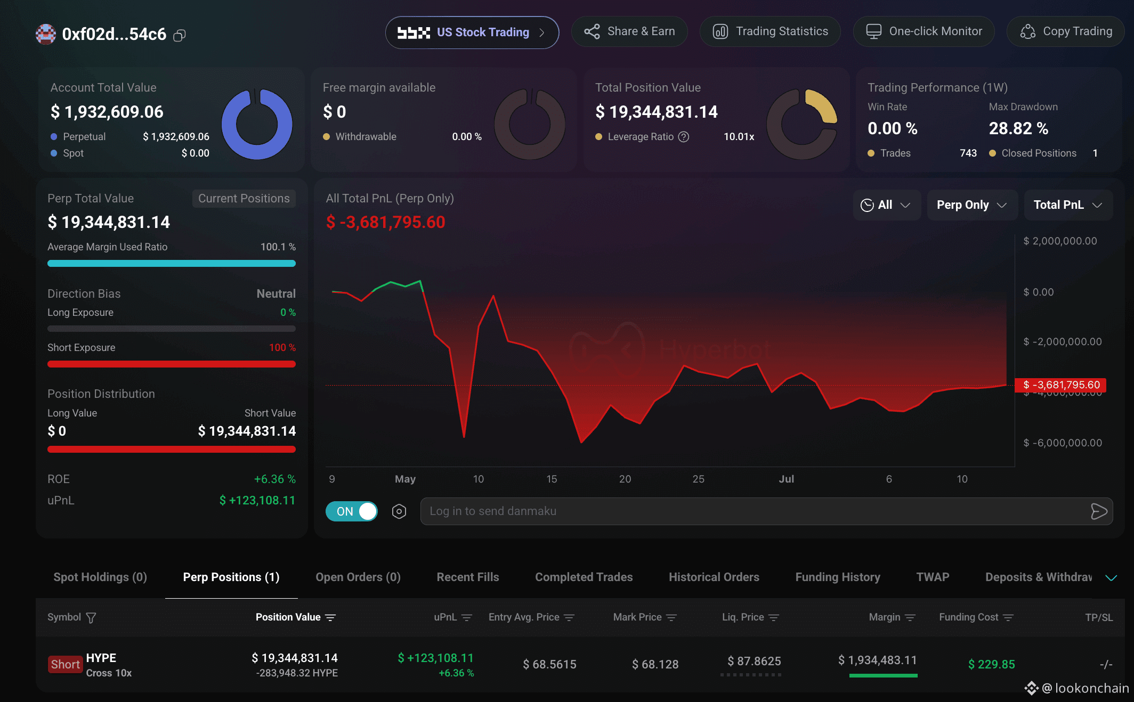Click the Symbol filter funnel icon
Screen dimensions: 1134x702
[91, 618]
